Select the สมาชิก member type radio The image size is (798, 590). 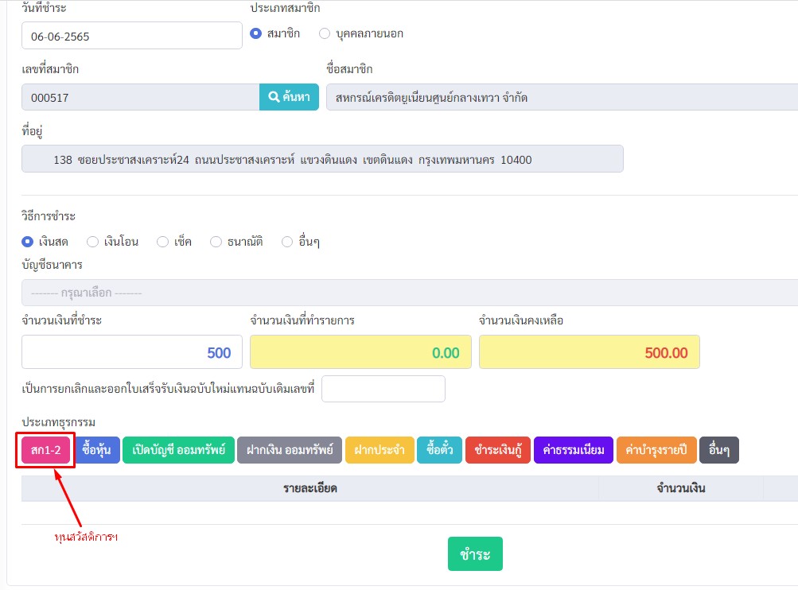(256, 33)
